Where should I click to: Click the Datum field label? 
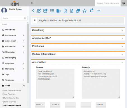click(x=101, y=104)
